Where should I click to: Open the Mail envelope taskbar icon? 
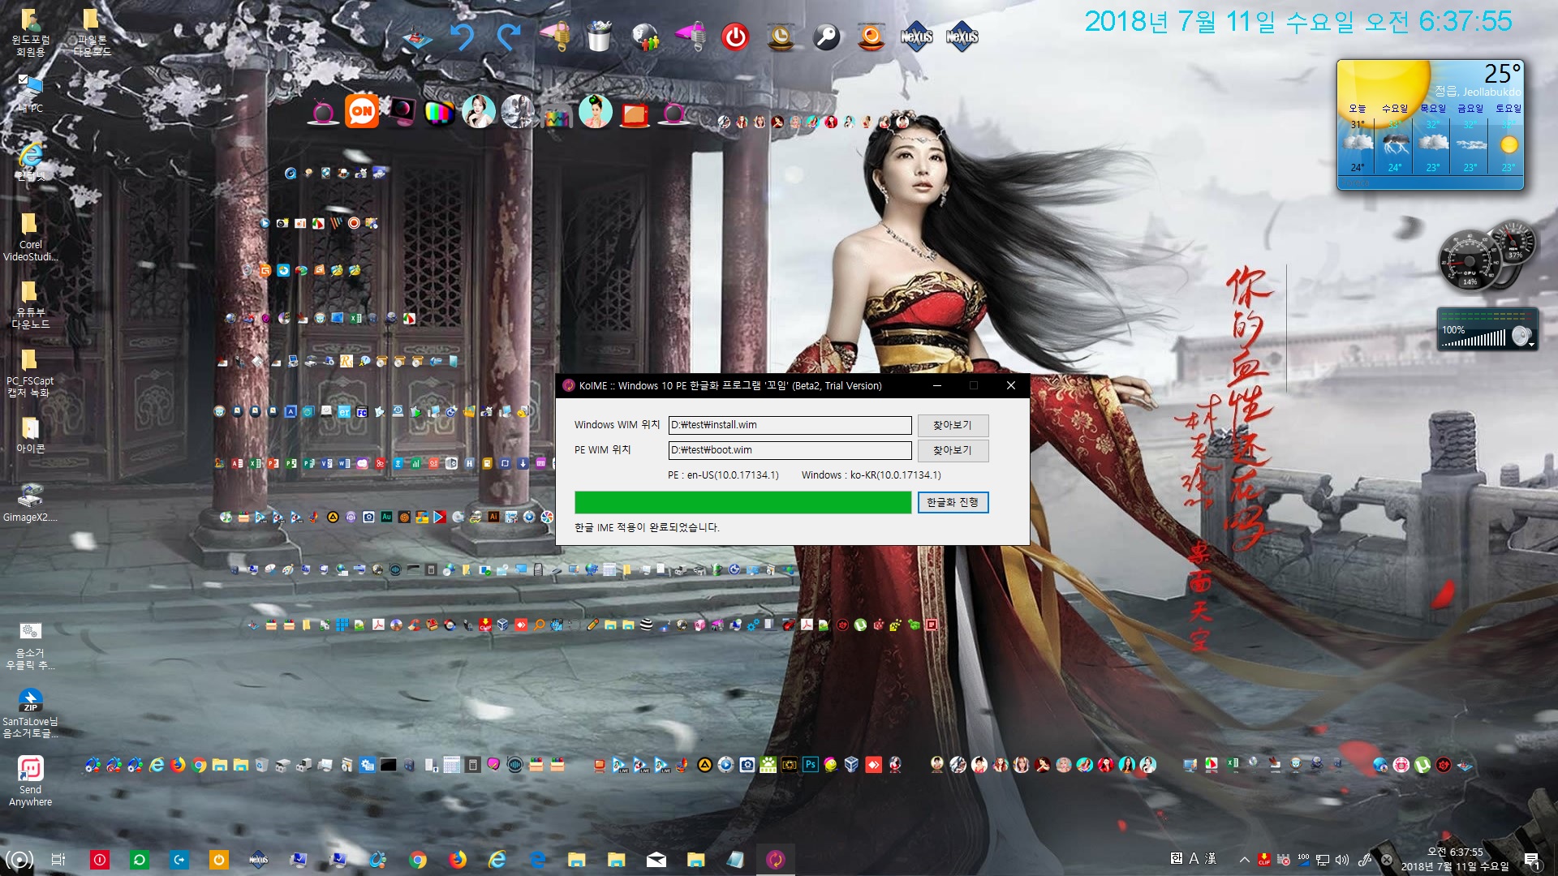click(x=656, y=860)
